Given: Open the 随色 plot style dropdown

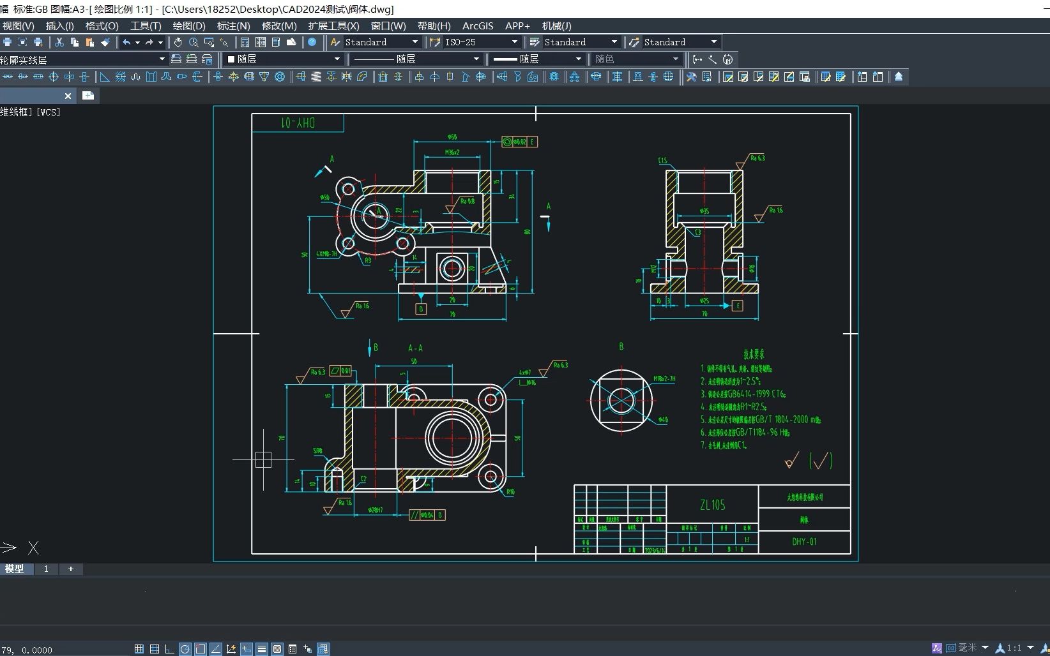Looking at the screenshot, I should (x=637, y=59).
